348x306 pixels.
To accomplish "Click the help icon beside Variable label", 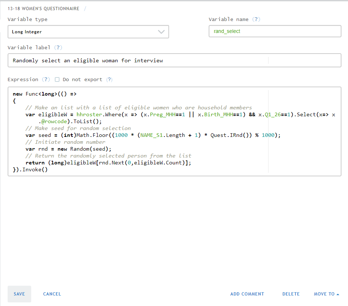I will tap(58, 47).
